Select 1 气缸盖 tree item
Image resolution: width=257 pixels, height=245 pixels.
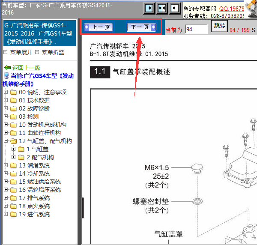tap(37, 149)
